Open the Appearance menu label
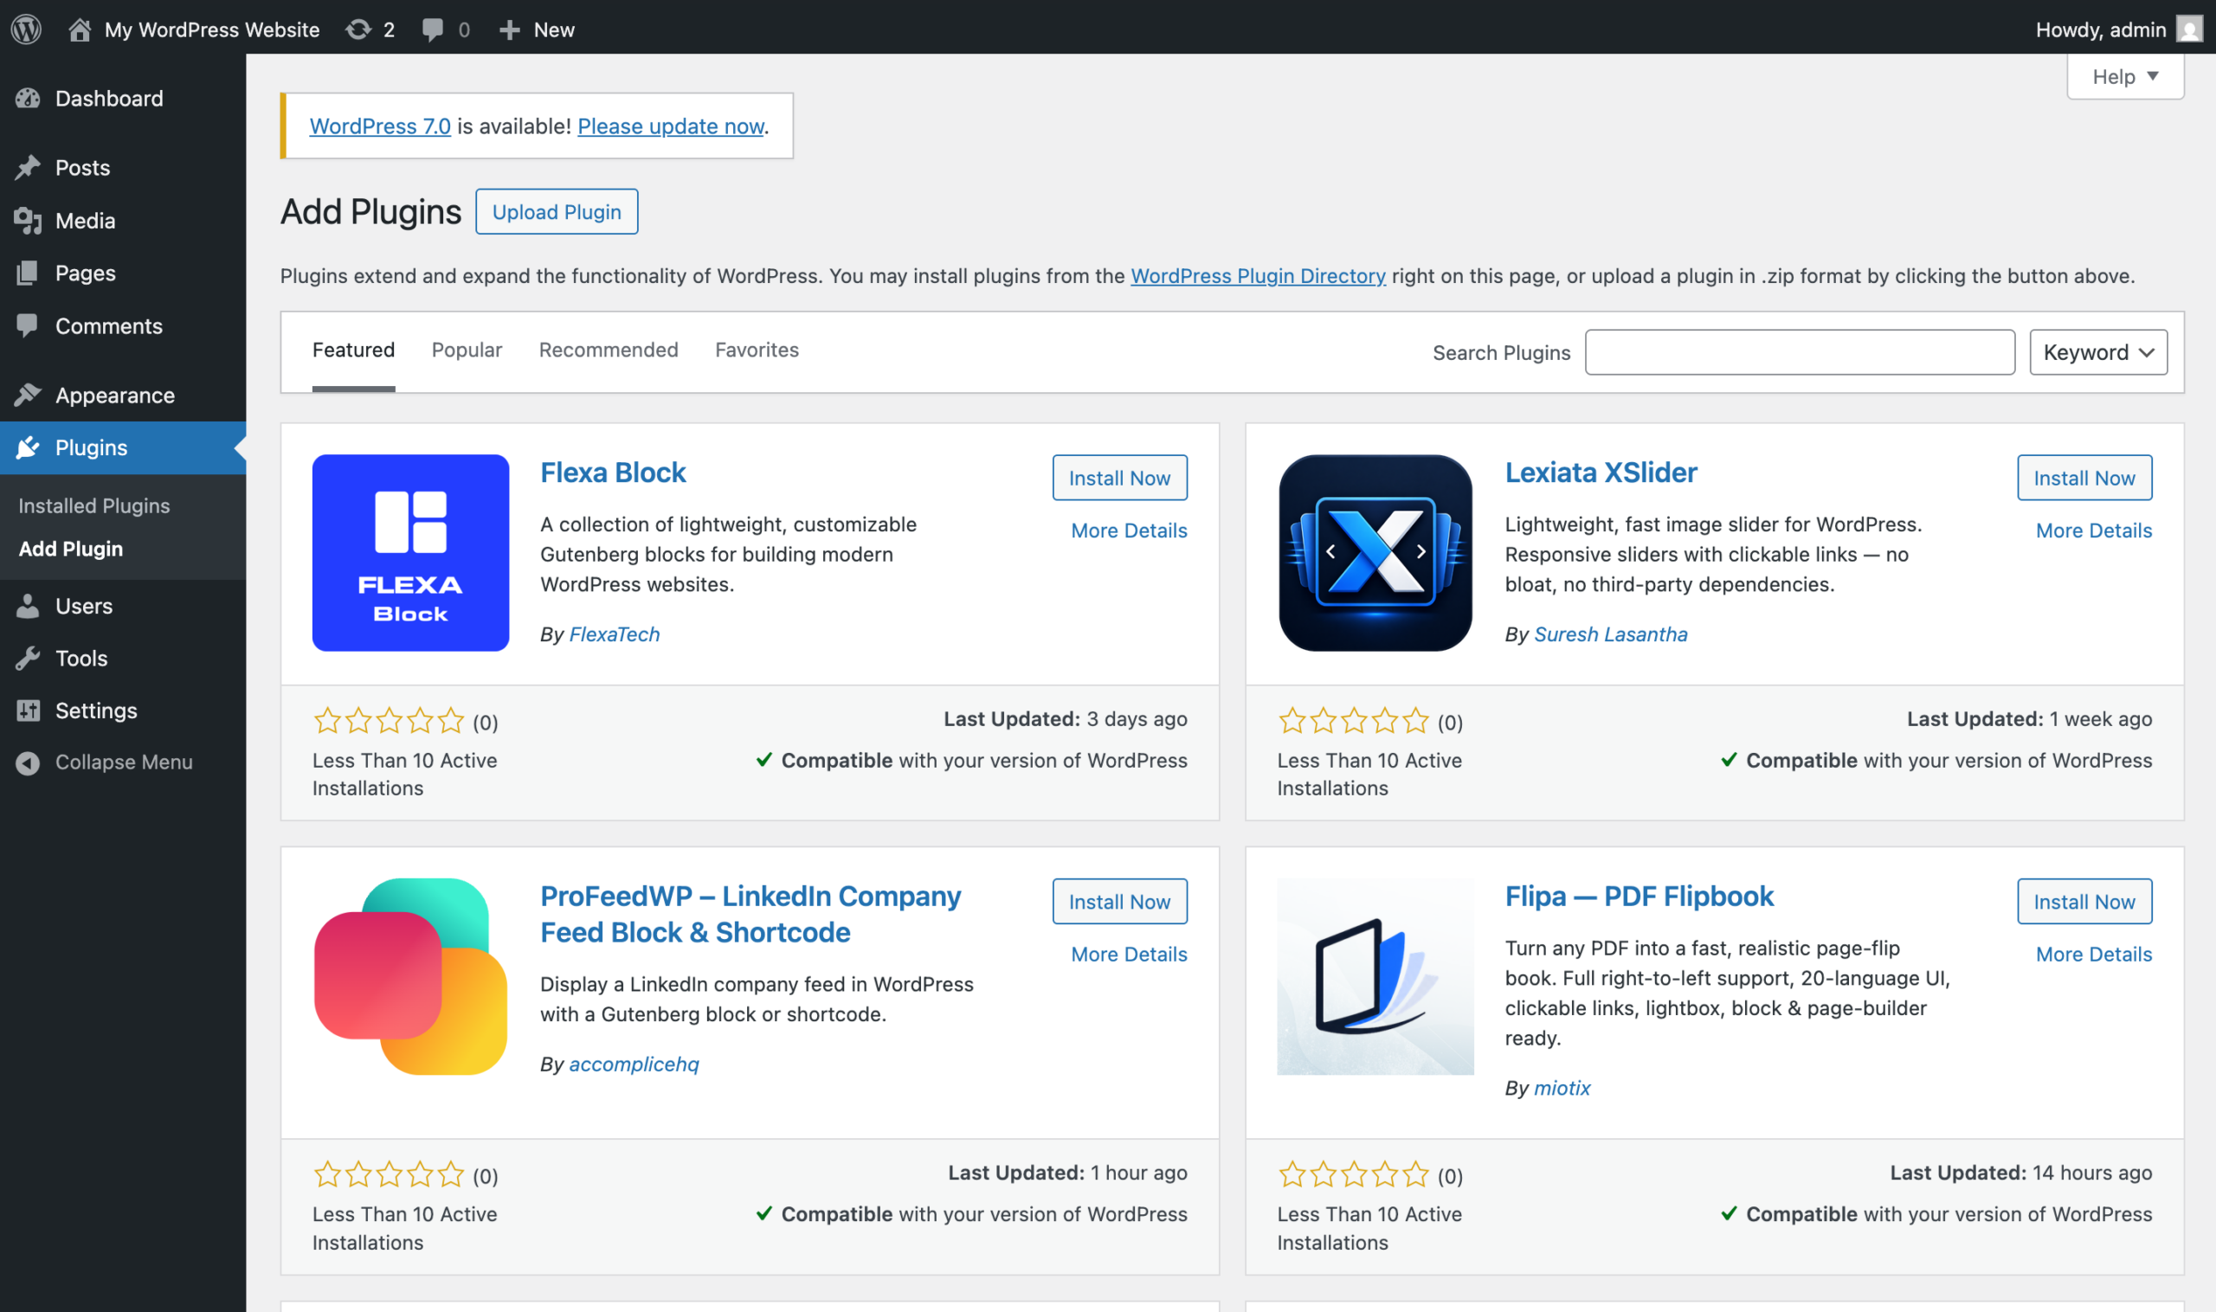Image resolution: width=2216 pixels, height=1312 pixels. point(115,395)
